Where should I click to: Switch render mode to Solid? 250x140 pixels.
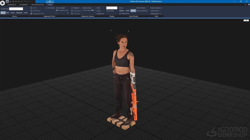point(127,11)
